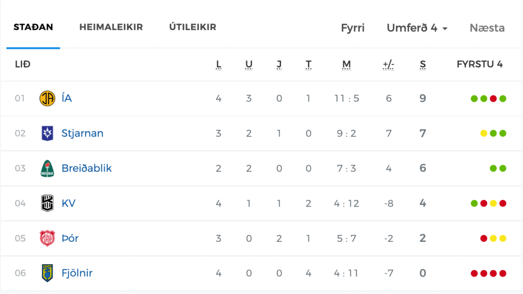Click the Stjarnan team logo
Image resolution: width=523 pixels, height=294 pixels.
coord(47,133)
